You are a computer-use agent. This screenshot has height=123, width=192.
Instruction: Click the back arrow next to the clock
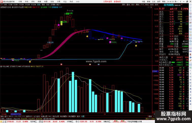(181, 2)
